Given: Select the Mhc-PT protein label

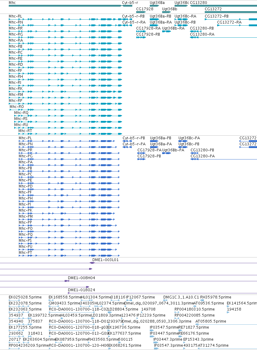Looking at the screenshot, I should coord(25,253).
